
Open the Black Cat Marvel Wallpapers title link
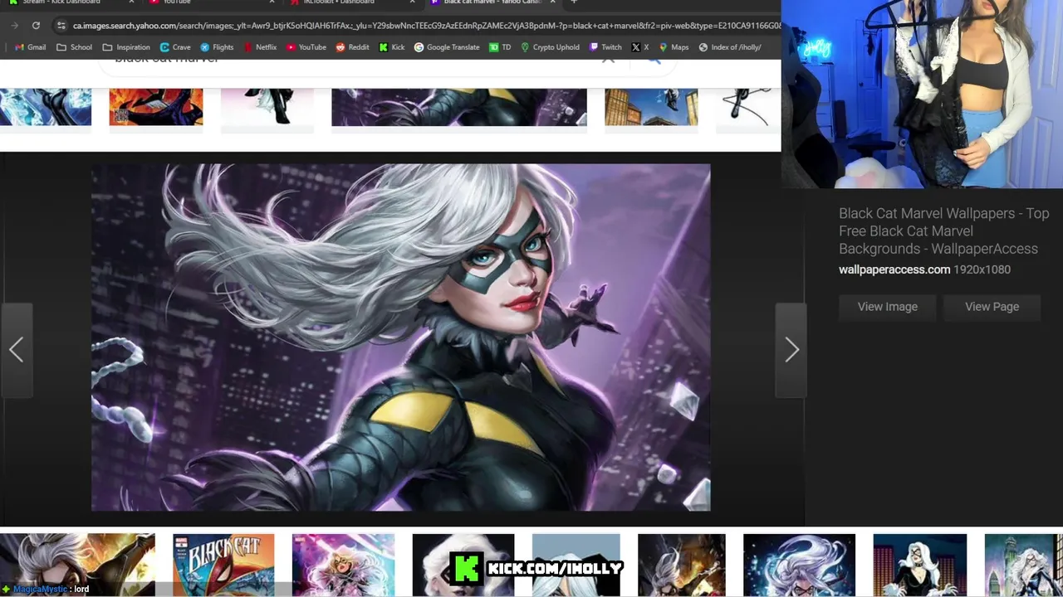(x=943, y=231)
